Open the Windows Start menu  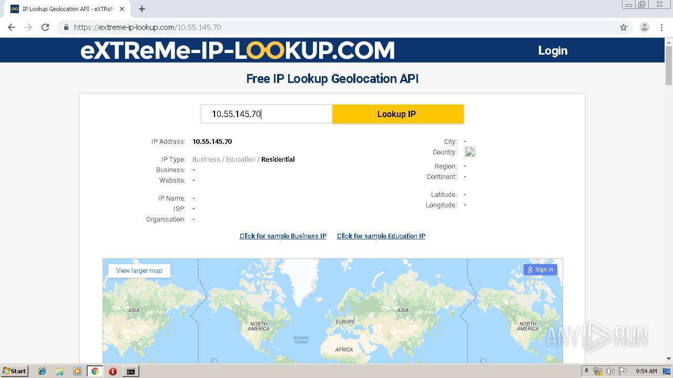point(15,371)
